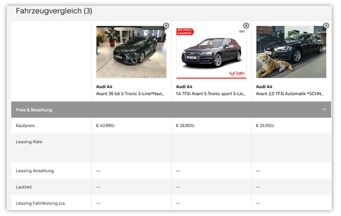Select the price € 40.990,-
341x216 pixels.
[x=106, y=125]
